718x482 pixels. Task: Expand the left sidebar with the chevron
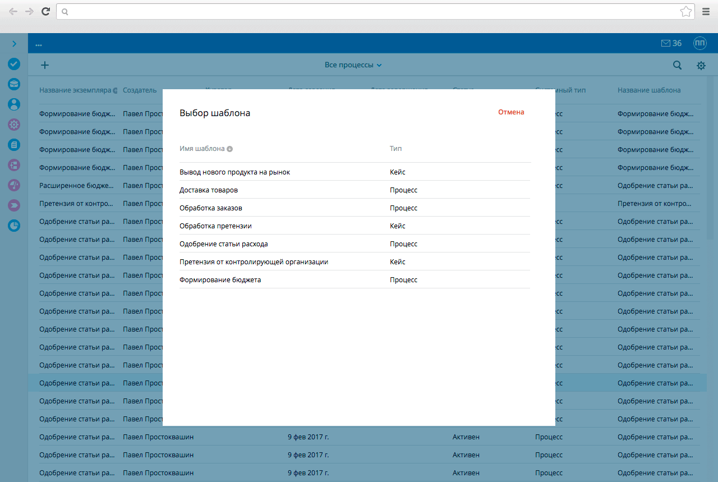(x=14, y=44)
